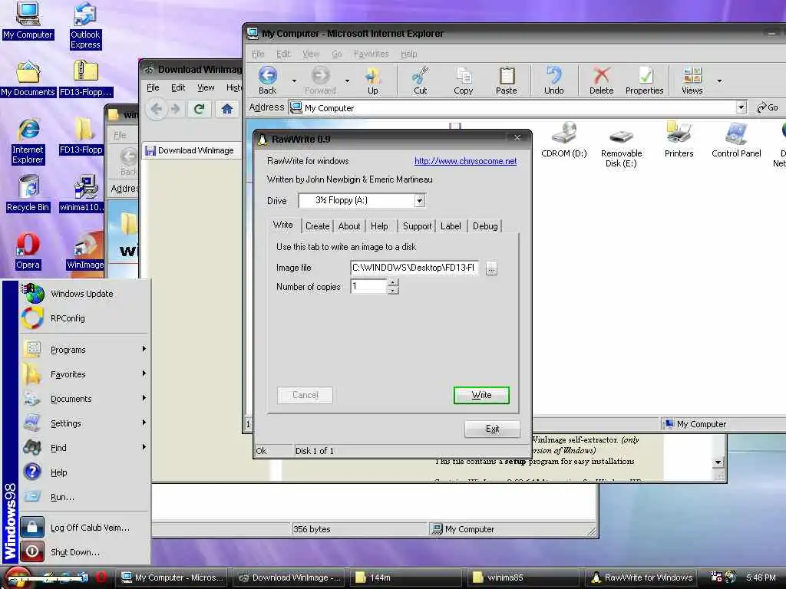Image resolution: width=786 pixels, height=589 pixels.
Task: Open the Views dropdown arrow
Action: (x=719, y=81)
